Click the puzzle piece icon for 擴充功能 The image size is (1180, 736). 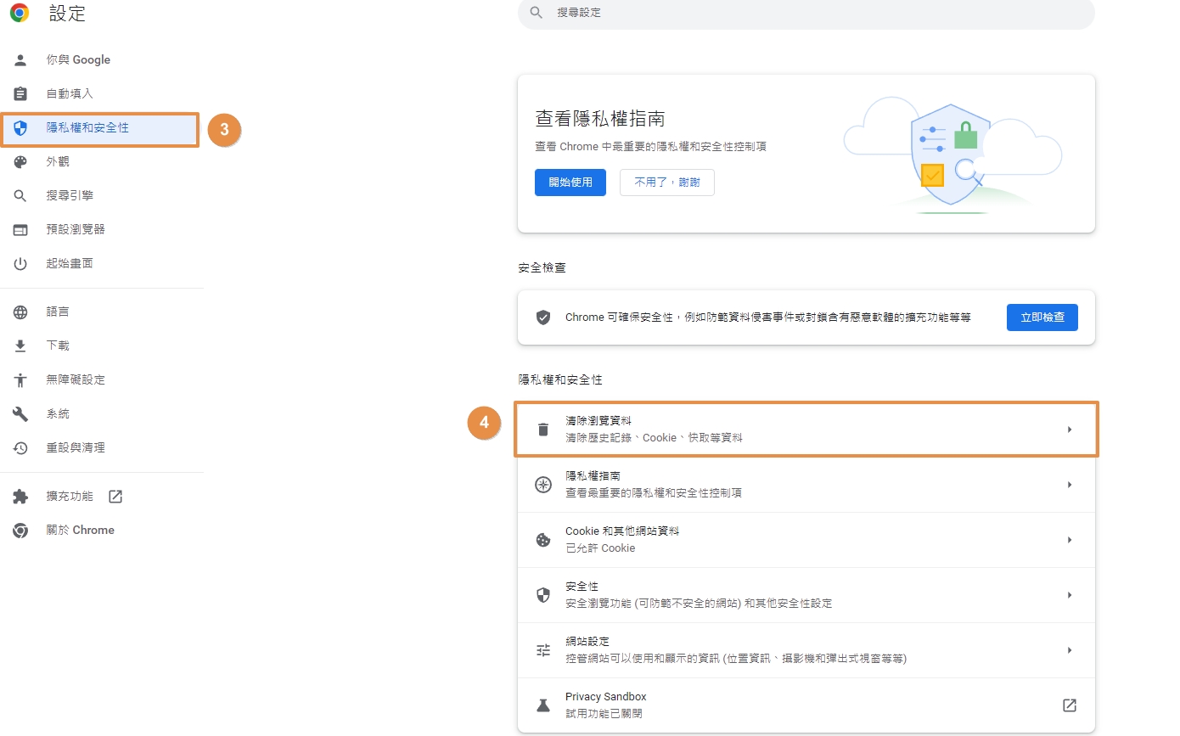[20, 497]
